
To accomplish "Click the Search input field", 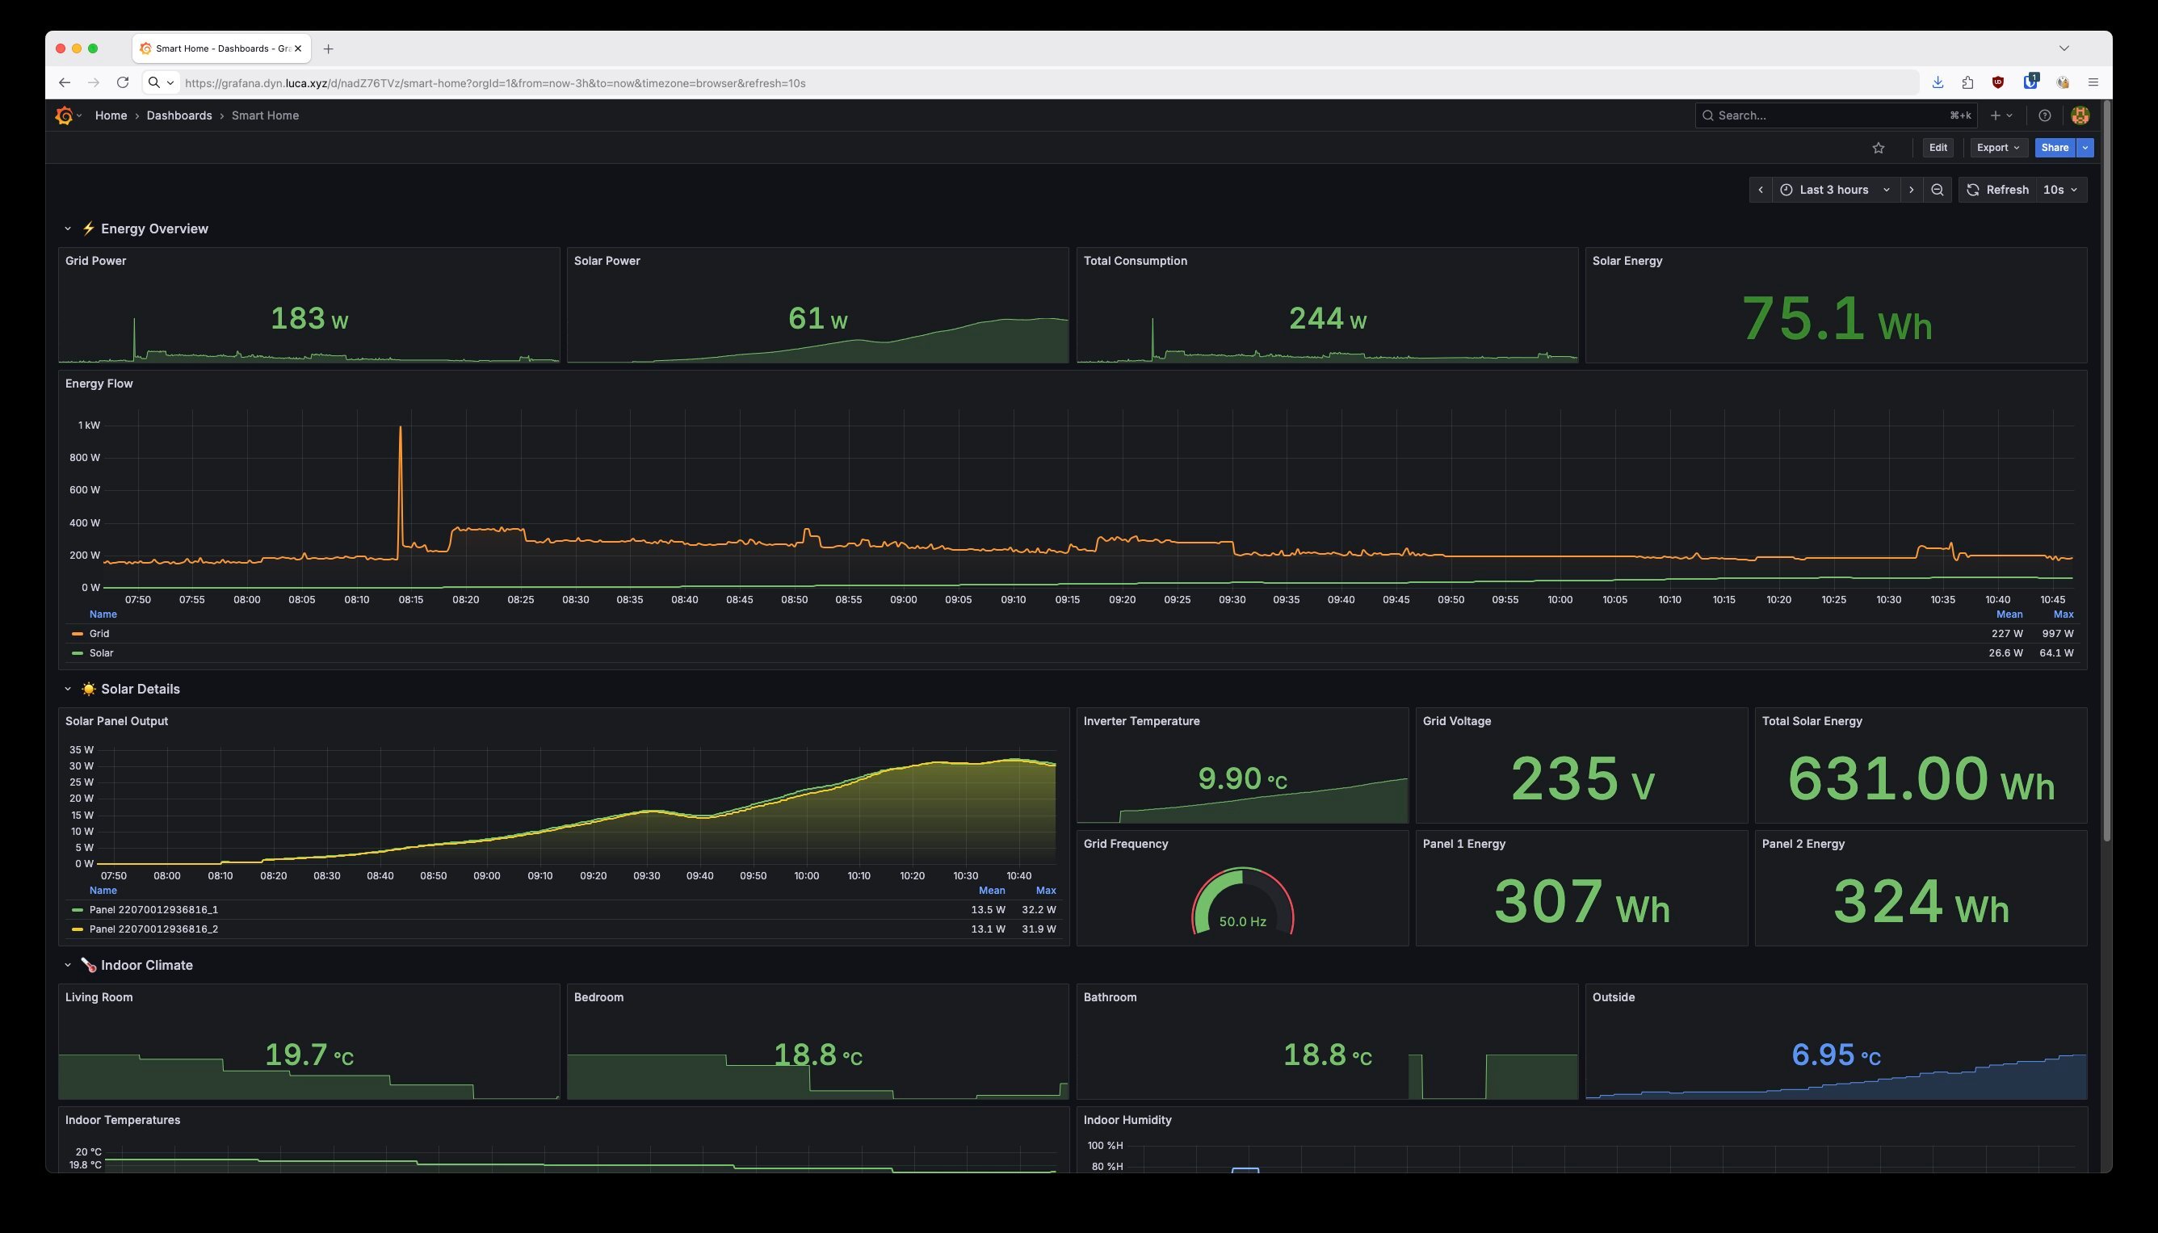I will coord(1821,115).
